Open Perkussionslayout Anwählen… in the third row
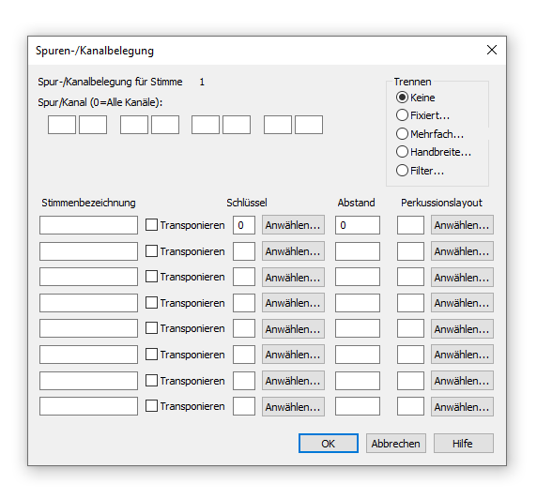 (x=462, y=277)
